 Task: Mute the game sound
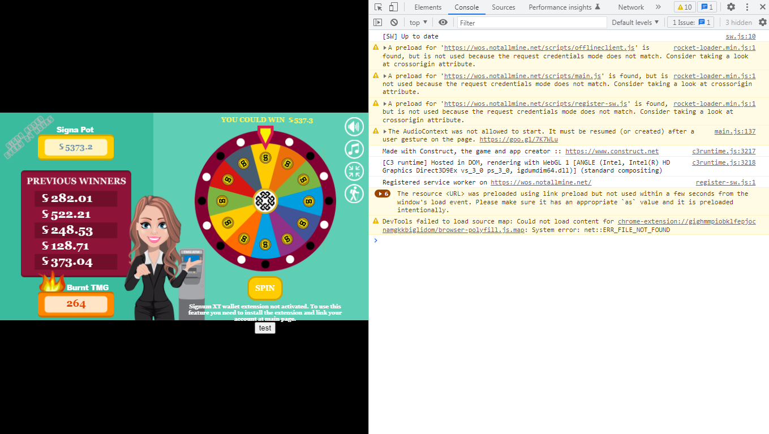click(354, 126)
